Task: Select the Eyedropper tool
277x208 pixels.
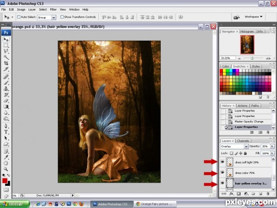Action: point(6,157)
